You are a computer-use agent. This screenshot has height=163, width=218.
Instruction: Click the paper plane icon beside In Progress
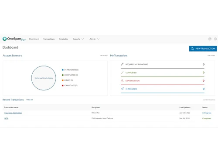click(122, 89)
